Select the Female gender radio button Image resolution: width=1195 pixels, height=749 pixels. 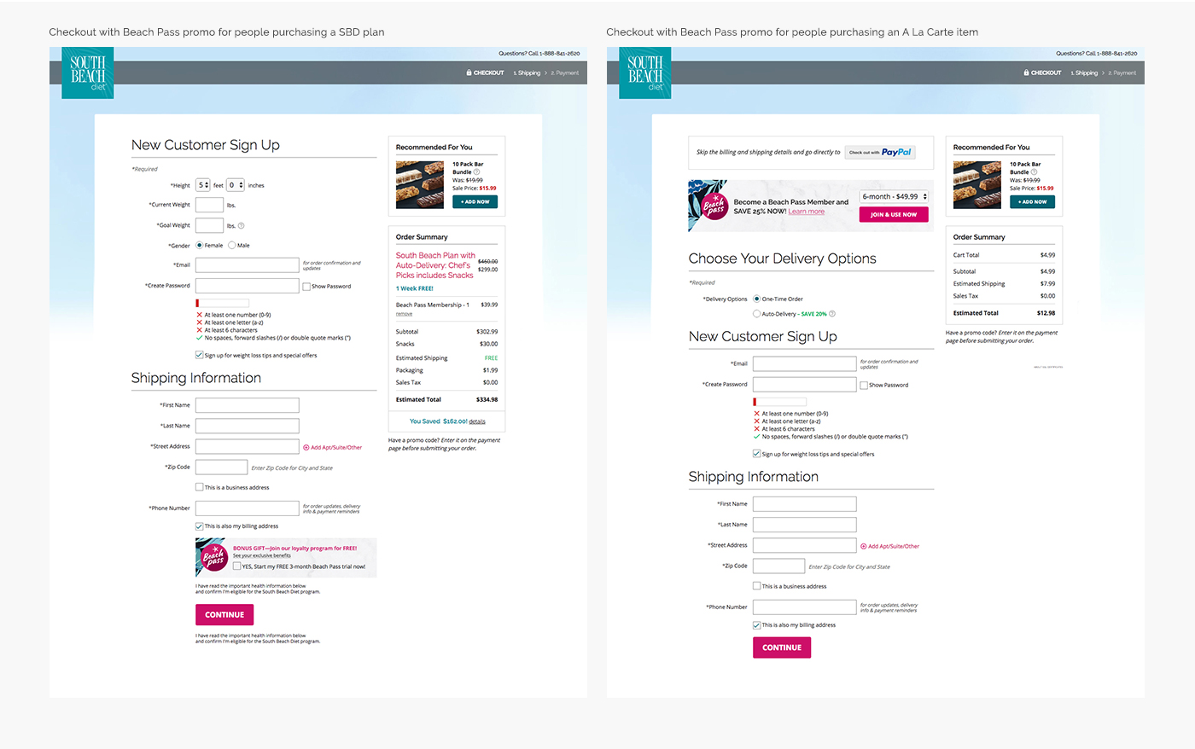pyautogui.click(x=200, y=245)
